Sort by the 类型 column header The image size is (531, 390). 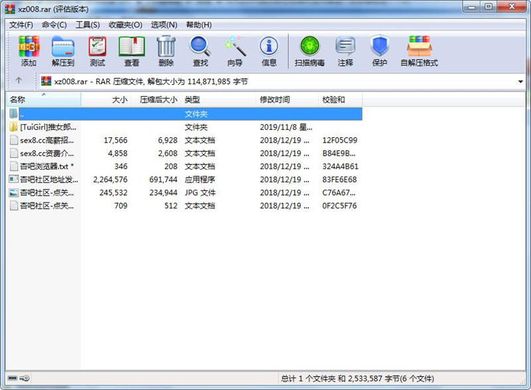[218, 99]
